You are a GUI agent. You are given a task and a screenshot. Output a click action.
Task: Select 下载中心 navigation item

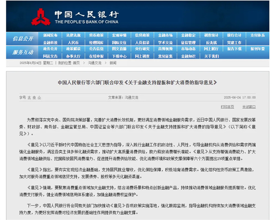click(x=119, y=56)
